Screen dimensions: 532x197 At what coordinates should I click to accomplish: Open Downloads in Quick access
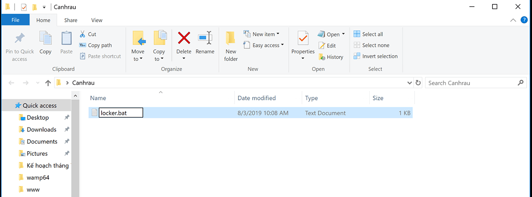coord(41,130)
